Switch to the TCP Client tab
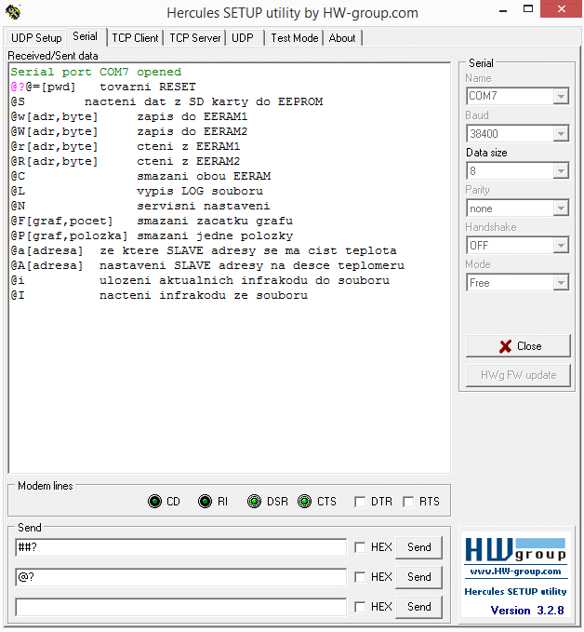 135,38
